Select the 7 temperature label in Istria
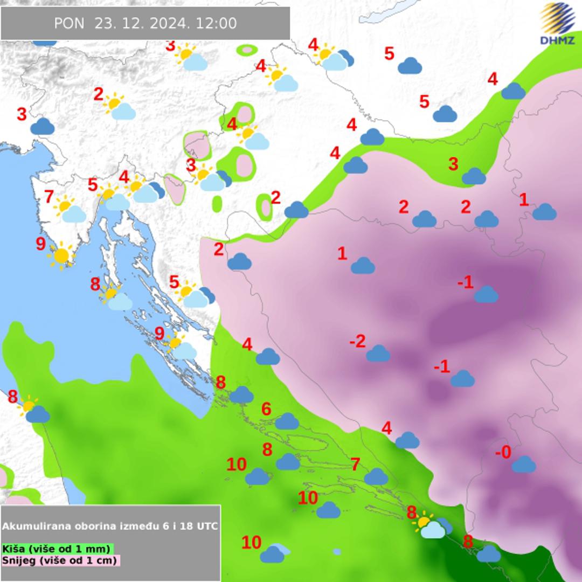The width and height of the screenshot is (582, 582). (48, 197)
